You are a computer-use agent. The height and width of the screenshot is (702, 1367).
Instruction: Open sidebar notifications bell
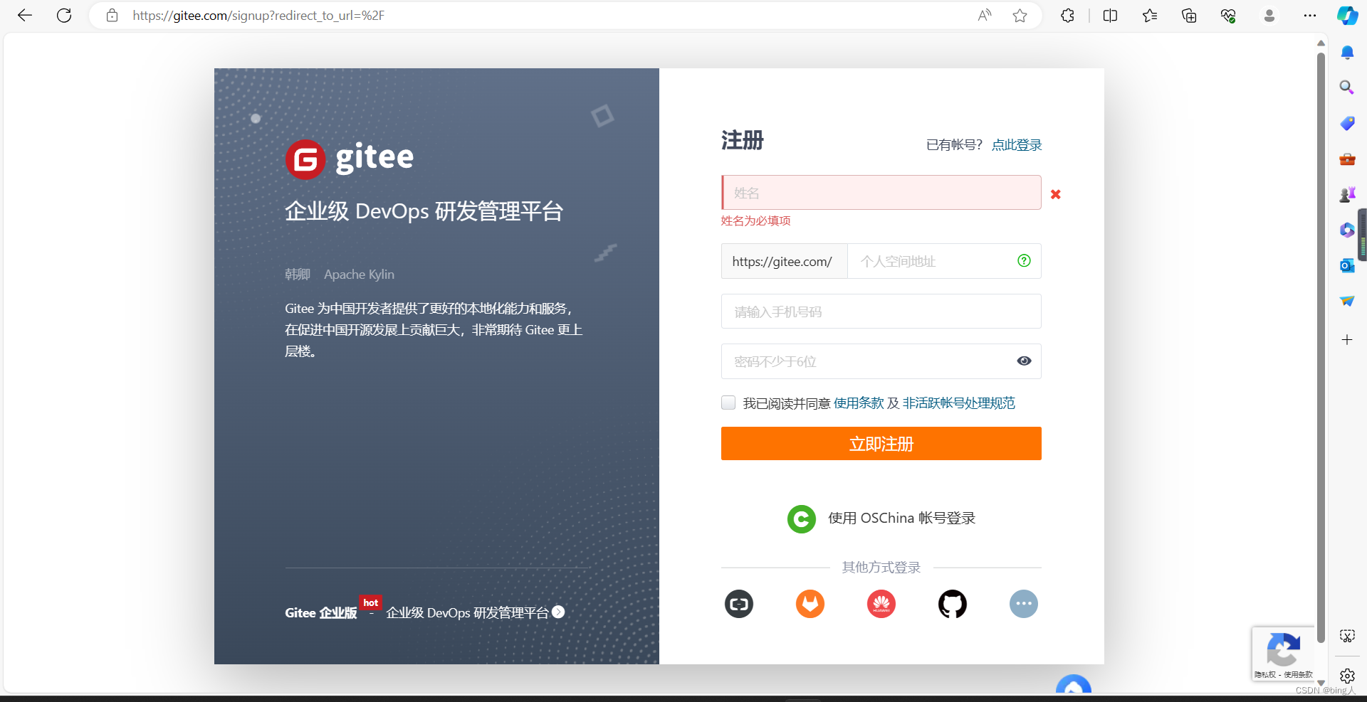point(1347,53)
